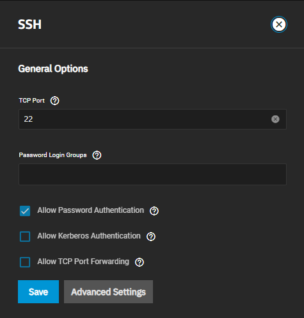Enable the Allow Kerberos Authentication checkbox
Image resolution: width=304 pixels, height=318 pixels.
[25, 237]
